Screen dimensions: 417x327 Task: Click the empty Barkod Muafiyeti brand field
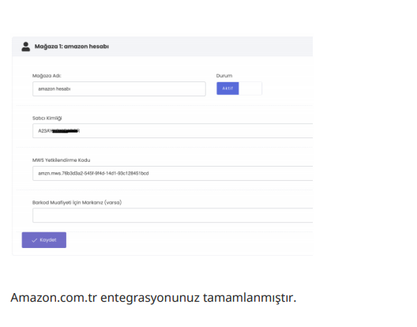(x=173, y=216)
